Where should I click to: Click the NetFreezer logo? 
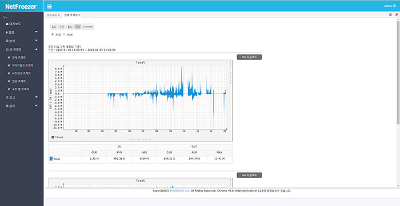pos(21,7)
